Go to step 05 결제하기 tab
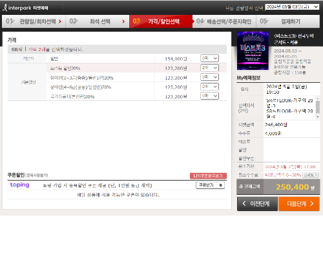 click(288, 21)
